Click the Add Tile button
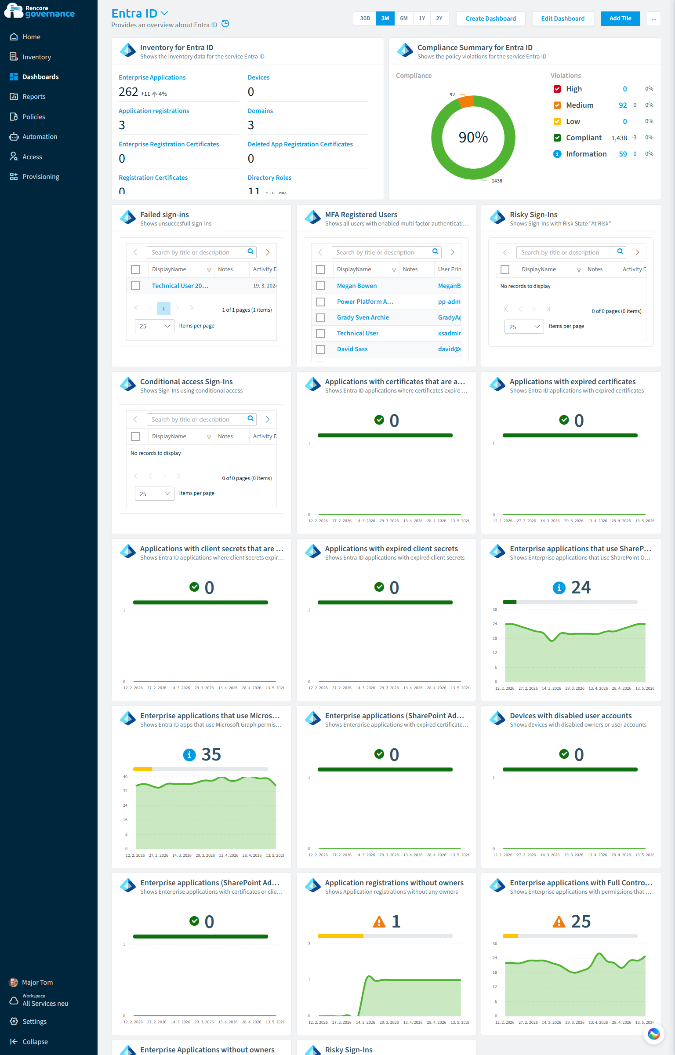 [x=621, y=18]
